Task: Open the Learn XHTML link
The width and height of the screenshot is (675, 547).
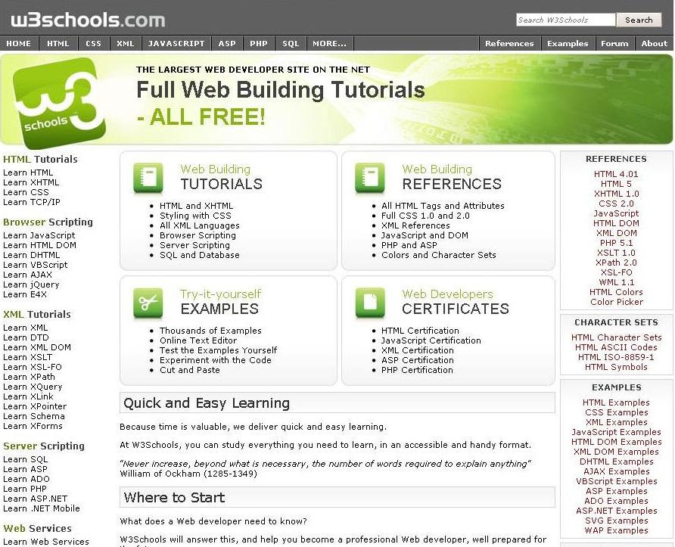Action: pyautogui.click(x=31, y=182)
